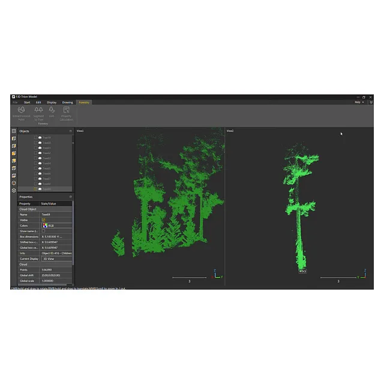Open the Help dropdown menu
This screenshot has height=384, width=384.
[359, 102]
